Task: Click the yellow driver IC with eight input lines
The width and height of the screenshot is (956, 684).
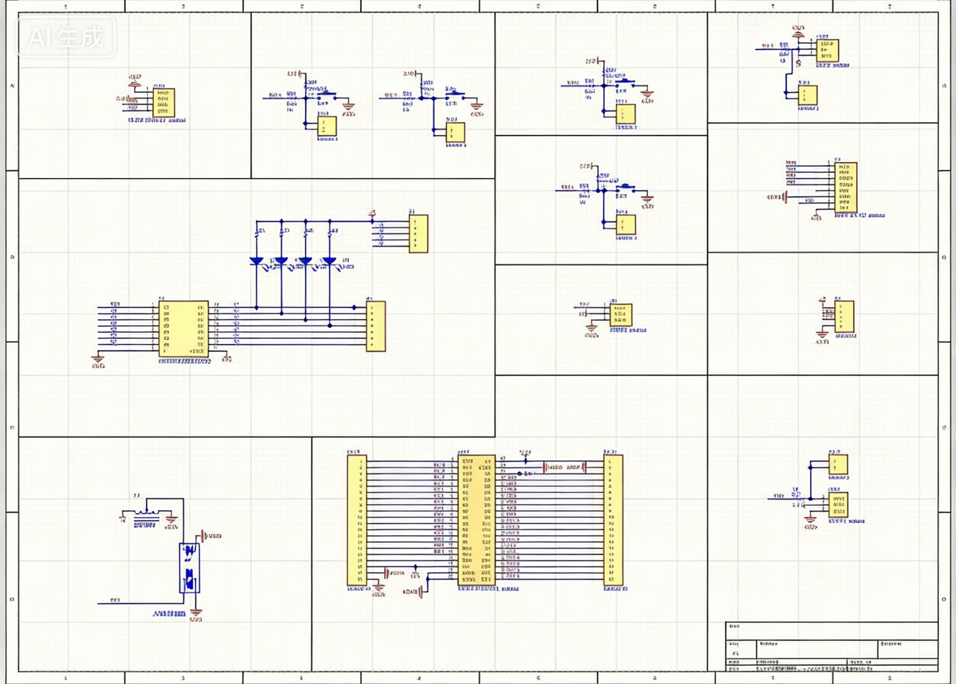Action: 183,329
